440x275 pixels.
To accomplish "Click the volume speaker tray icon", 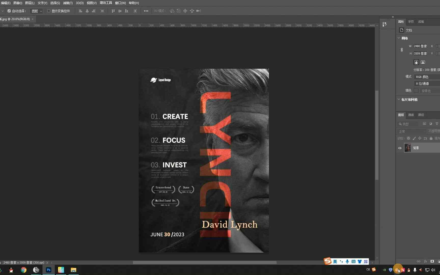I will click(433, 270).
